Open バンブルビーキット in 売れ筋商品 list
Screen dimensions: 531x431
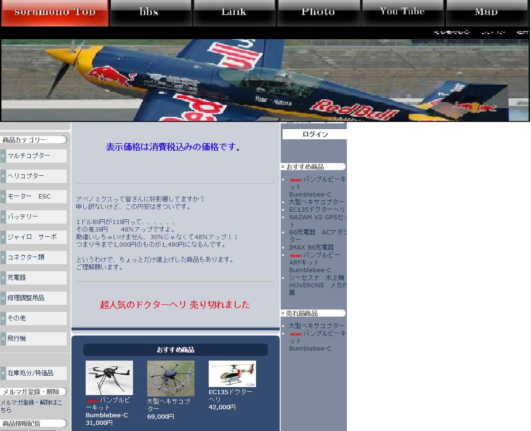[x=317, y=341]
